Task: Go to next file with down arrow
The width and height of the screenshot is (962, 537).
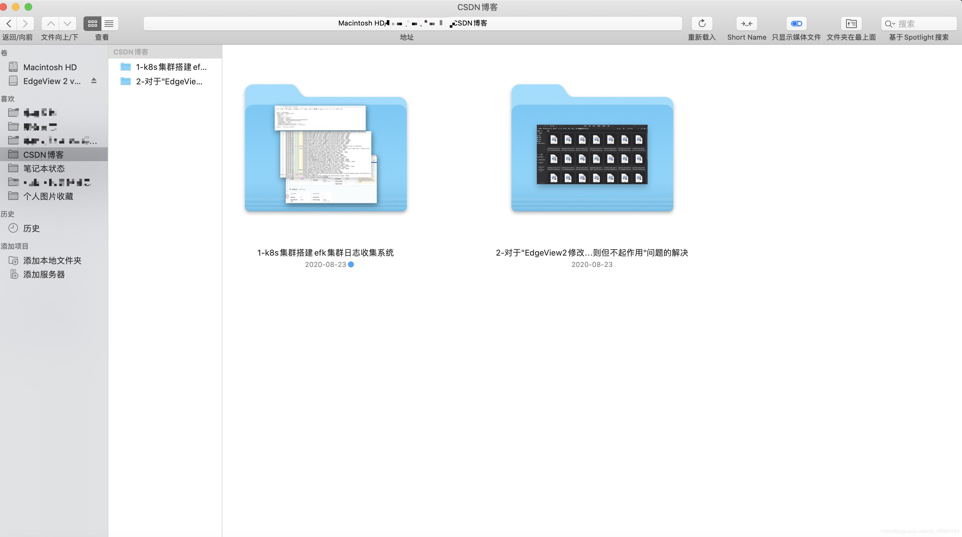Action: coord(68,24)
